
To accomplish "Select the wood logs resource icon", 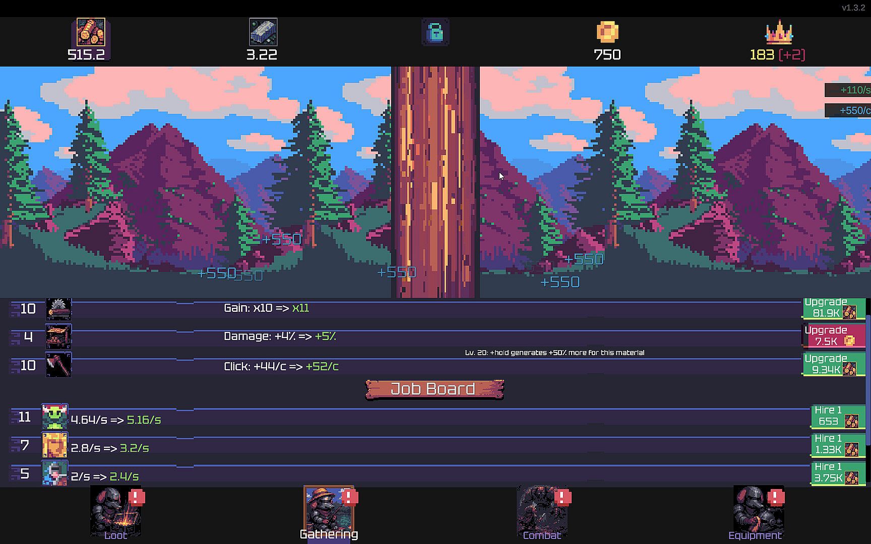I will 91,32.
